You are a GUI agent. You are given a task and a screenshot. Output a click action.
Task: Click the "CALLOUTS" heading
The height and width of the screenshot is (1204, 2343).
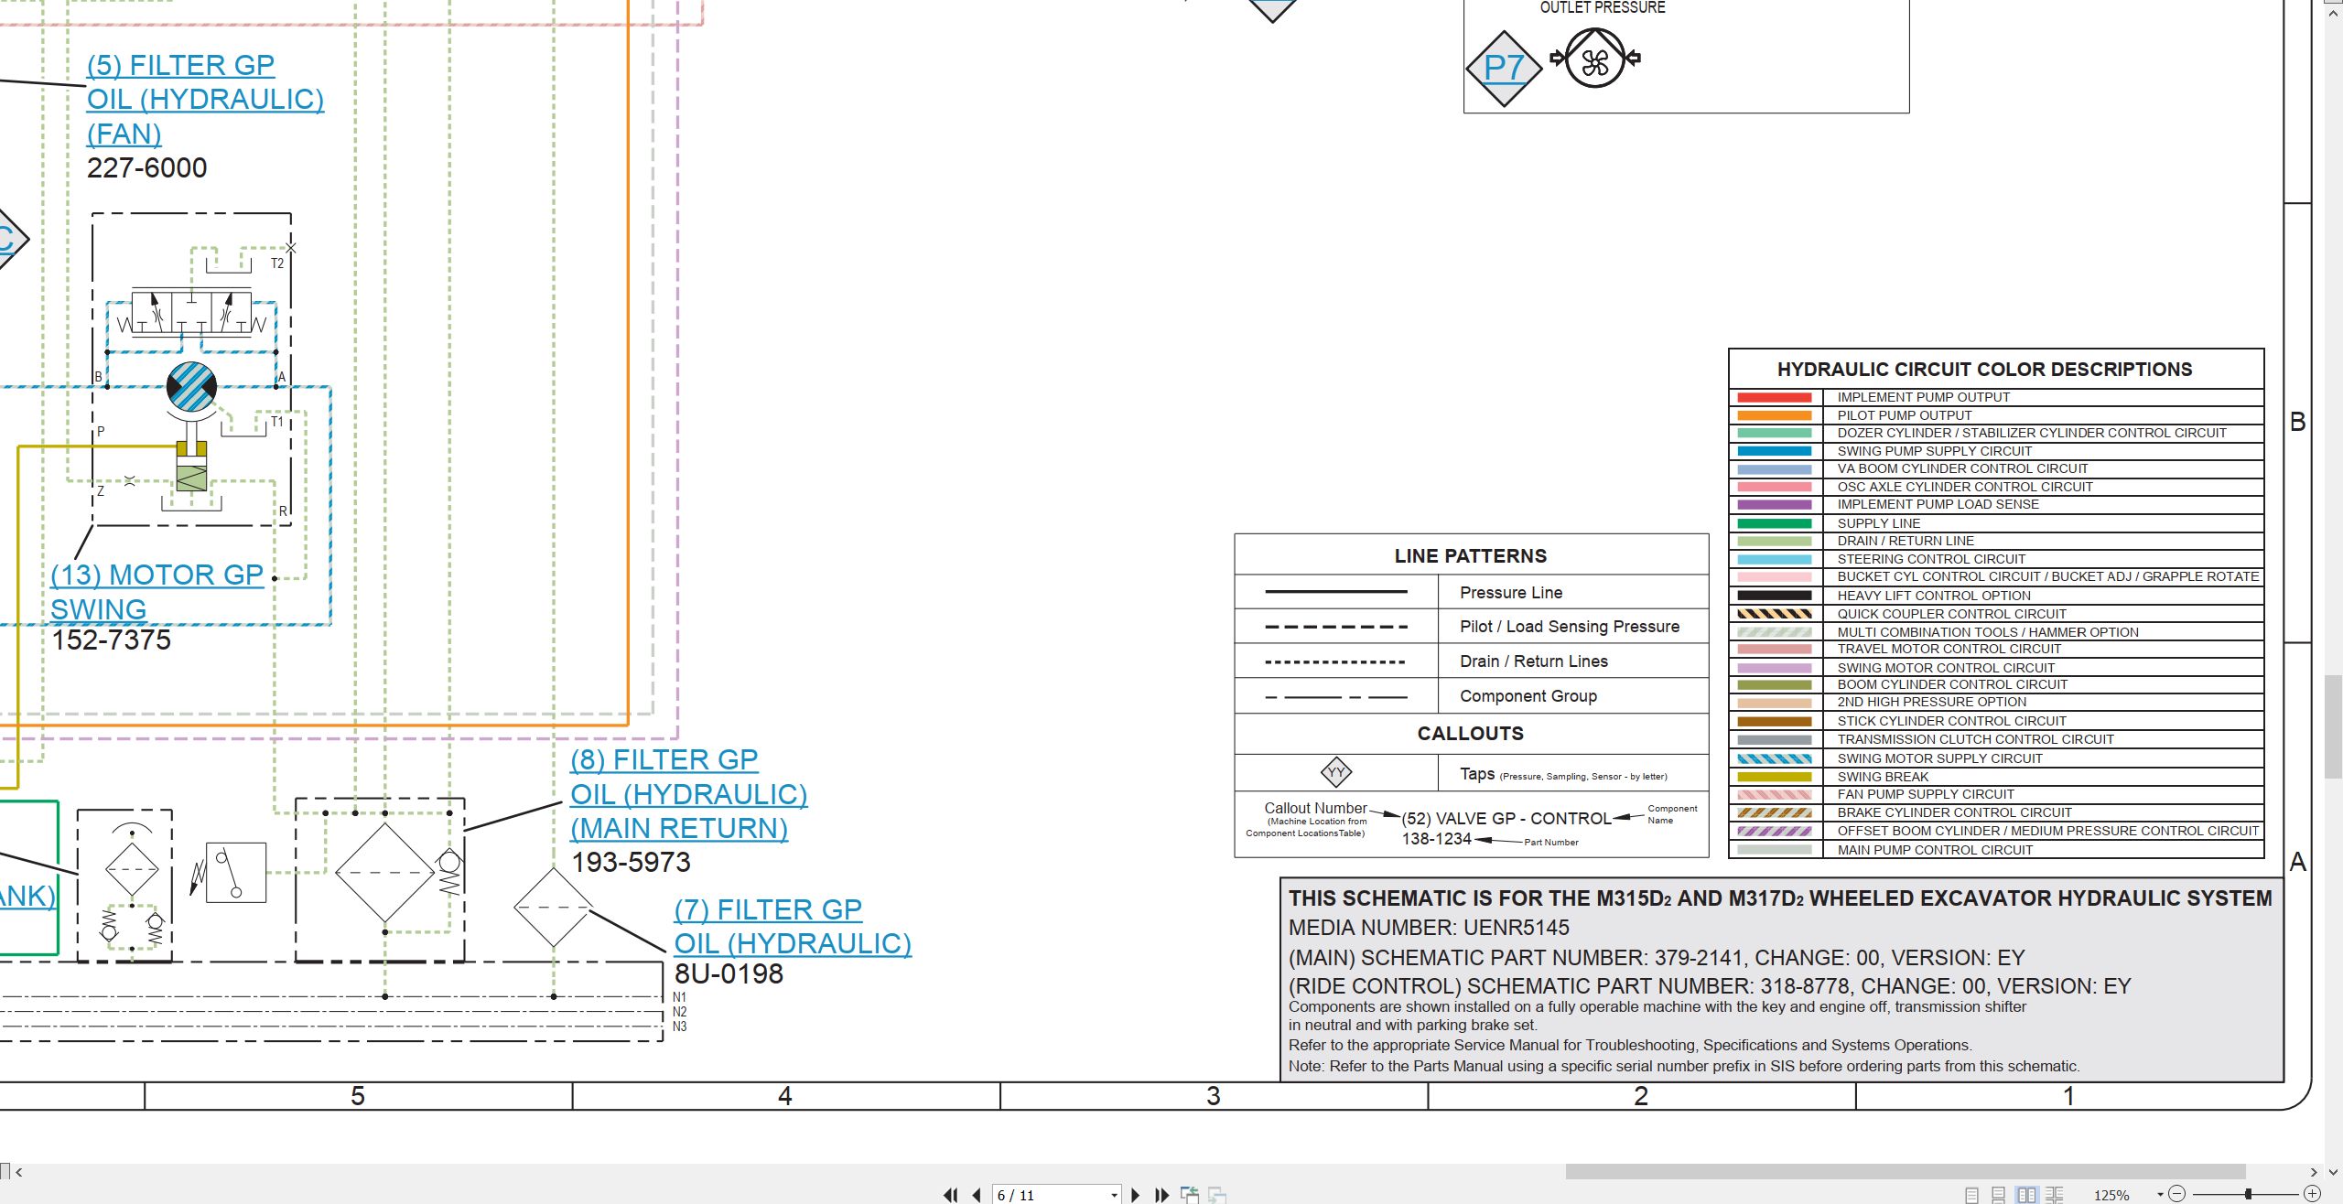pos(1470,734)
